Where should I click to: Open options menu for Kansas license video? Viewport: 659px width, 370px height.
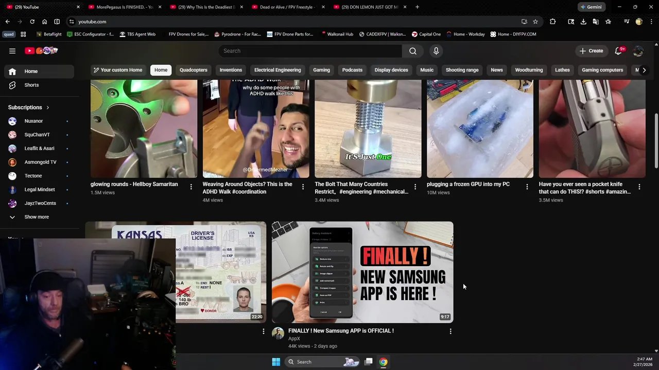pos(264,331)
